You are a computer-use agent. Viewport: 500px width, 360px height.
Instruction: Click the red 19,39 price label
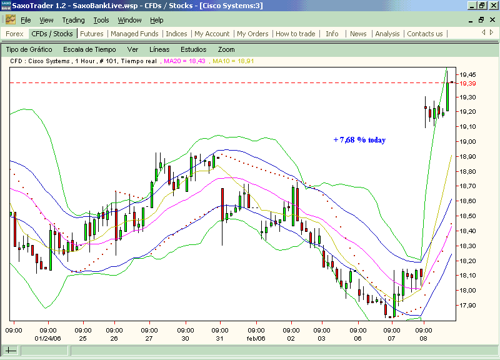point(467,84)
